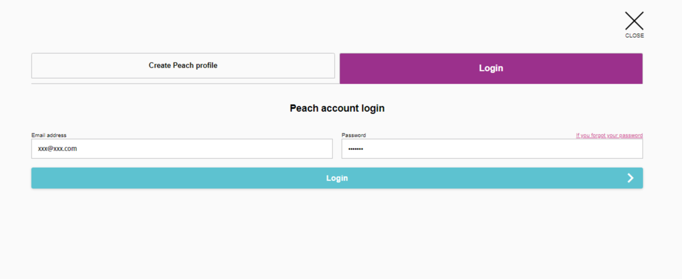Open the "If you forgot your password" link
Viewport: 682px width, 279px height.
click(609, 135)
